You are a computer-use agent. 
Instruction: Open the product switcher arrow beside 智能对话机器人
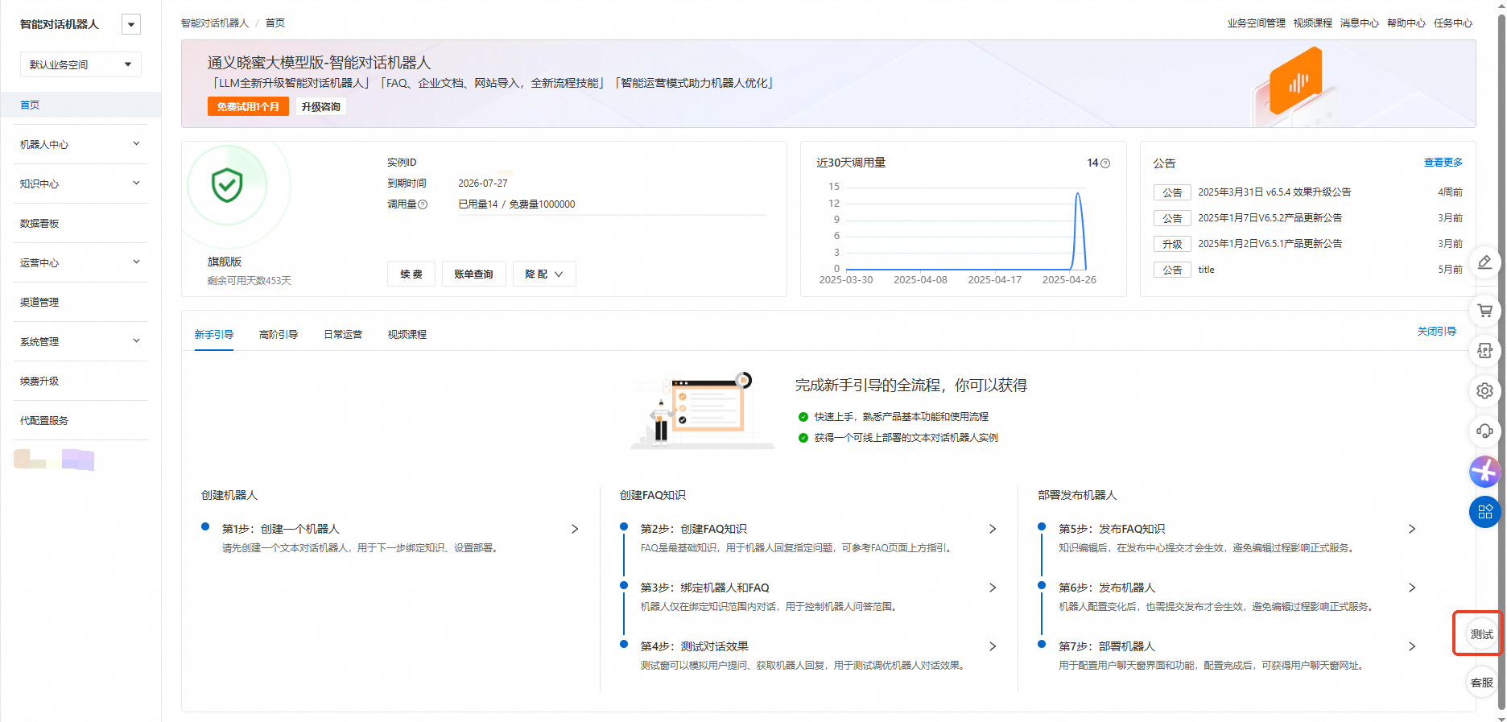131,24
